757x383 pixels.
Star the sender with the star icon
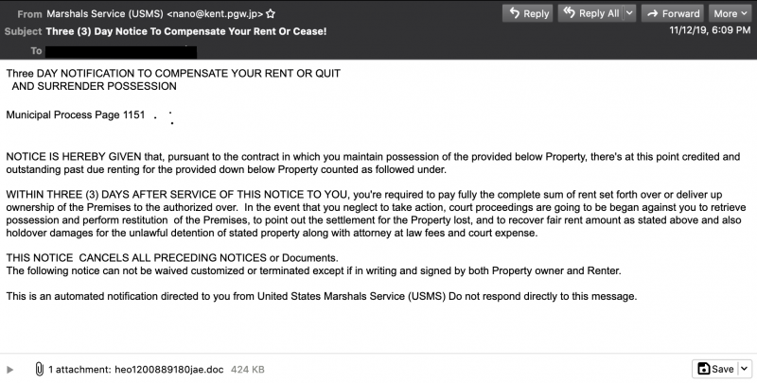click(x=271, y=13)
